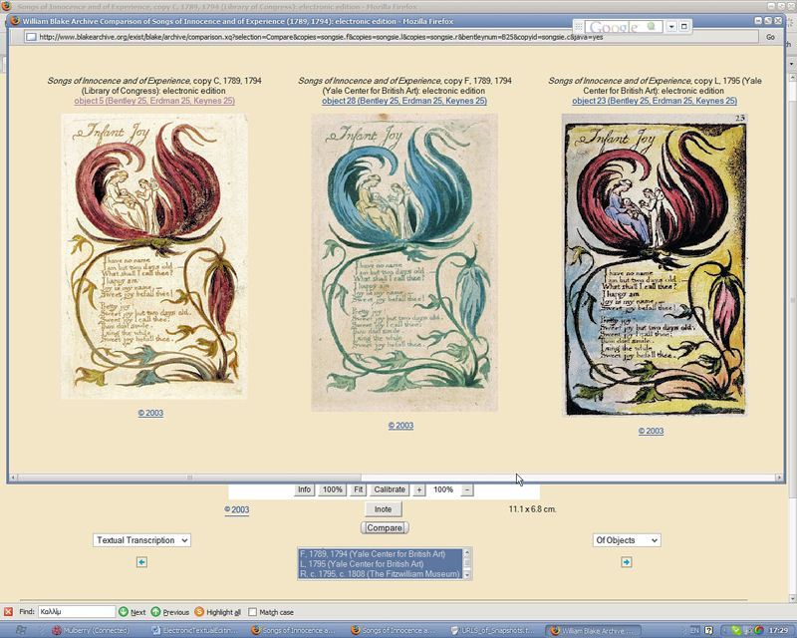The image size is (797, 638).
Task: Click the Find Previous arrow icon
Action: (156, 612)
